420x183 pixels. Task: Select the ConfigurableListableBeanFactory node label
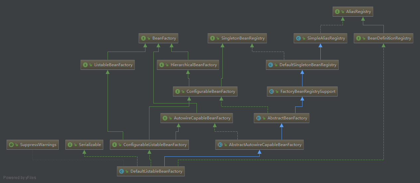pyautogui.click(x=155, y=145)
